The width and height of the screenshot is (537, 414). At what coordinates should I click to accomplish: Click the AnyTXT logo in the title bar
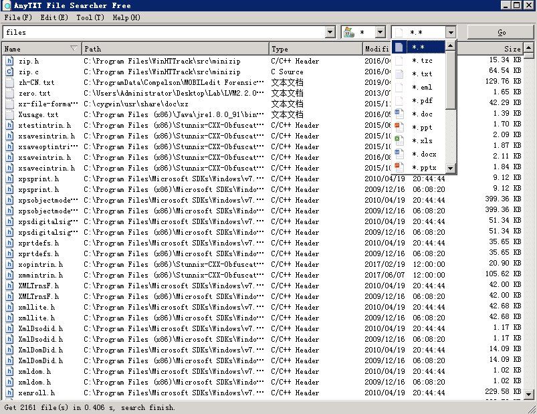pyautogui.click(x=7, y=5)
